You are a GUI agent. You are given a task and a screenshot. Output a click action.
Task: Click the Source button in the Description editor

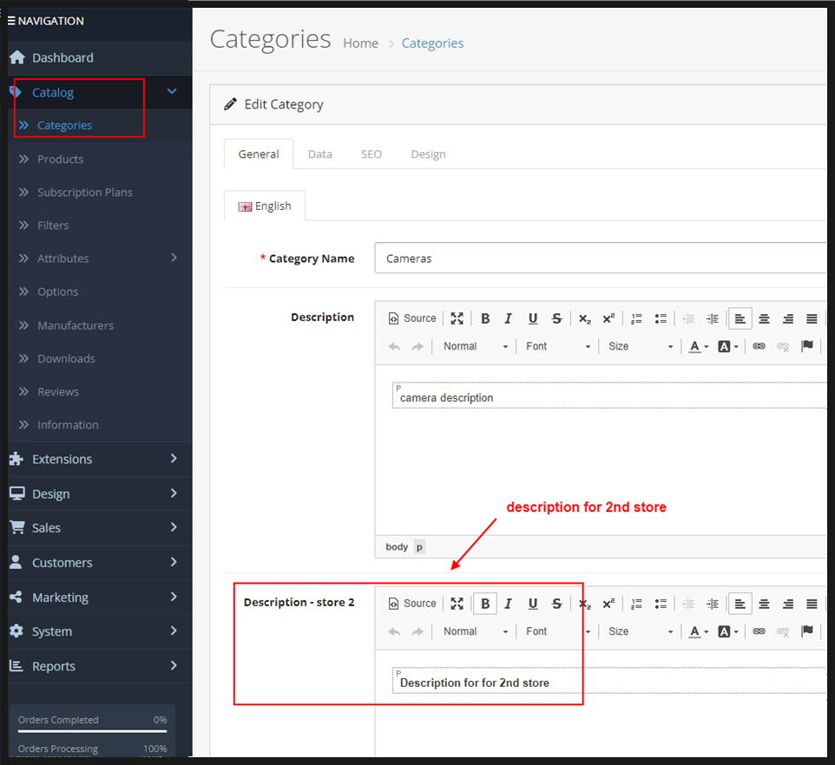pos(412,318)
